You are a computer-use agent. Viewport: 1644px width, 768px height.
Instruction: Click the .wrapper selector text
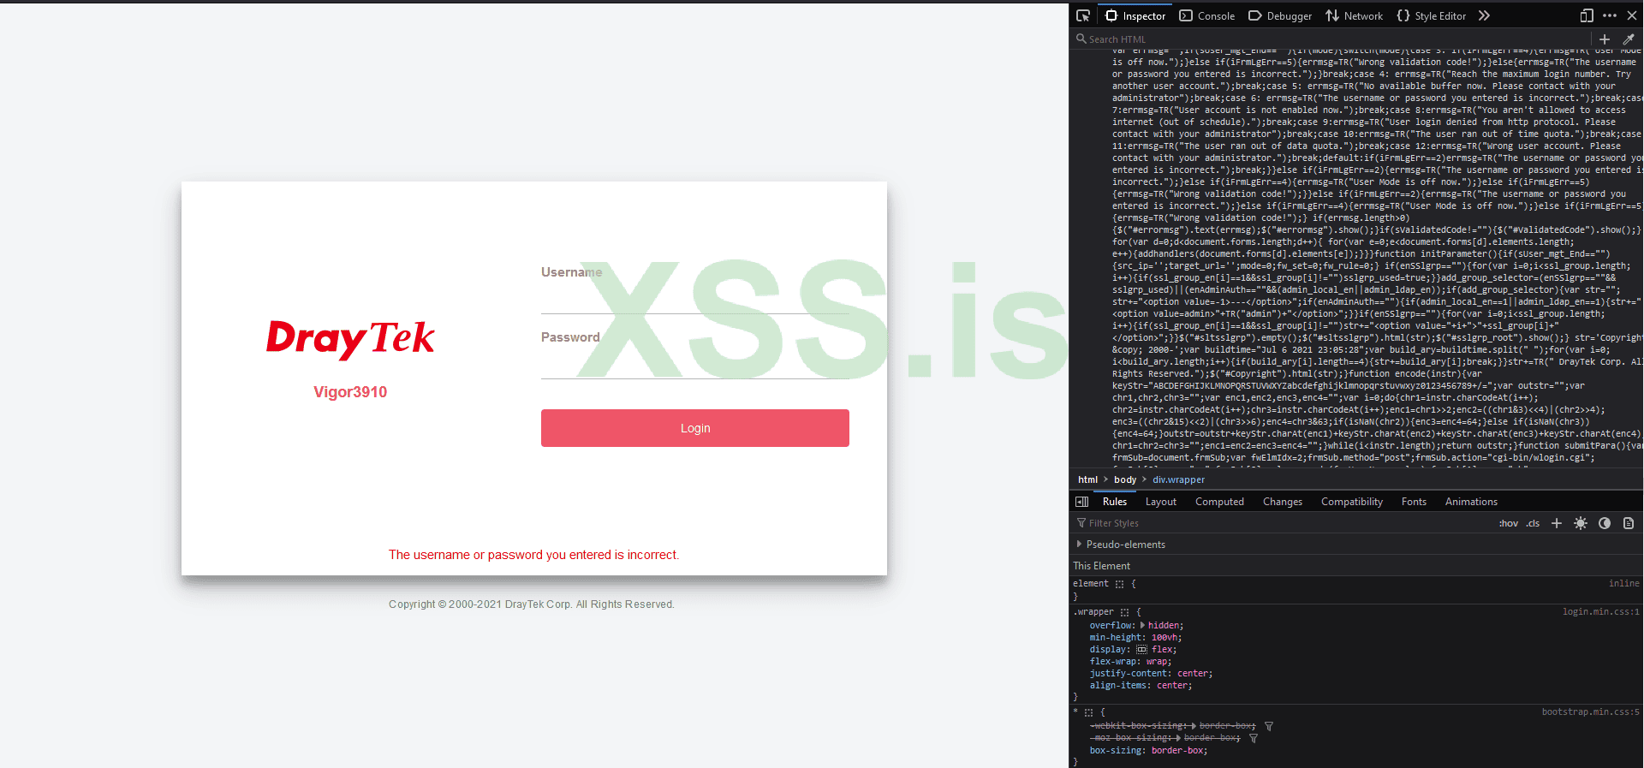click(x=1093, y=611)
